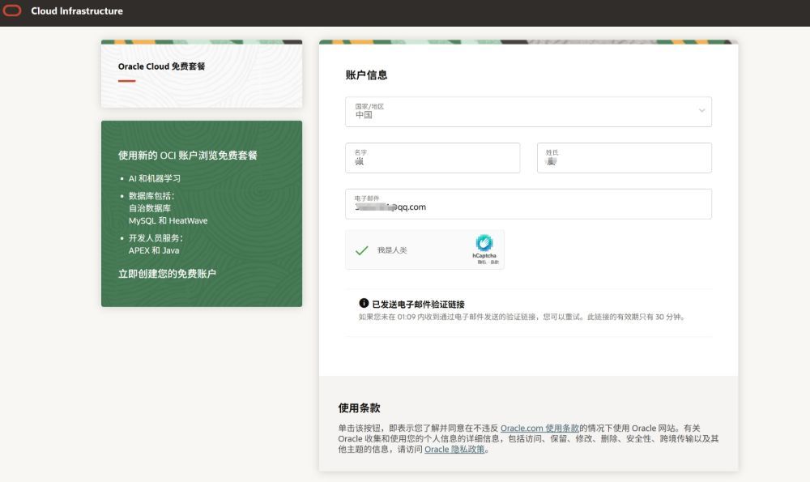Viewport: 810px width, 482px height.
Task: Click the hCaptcha logo icon
Action: (484, 243)
